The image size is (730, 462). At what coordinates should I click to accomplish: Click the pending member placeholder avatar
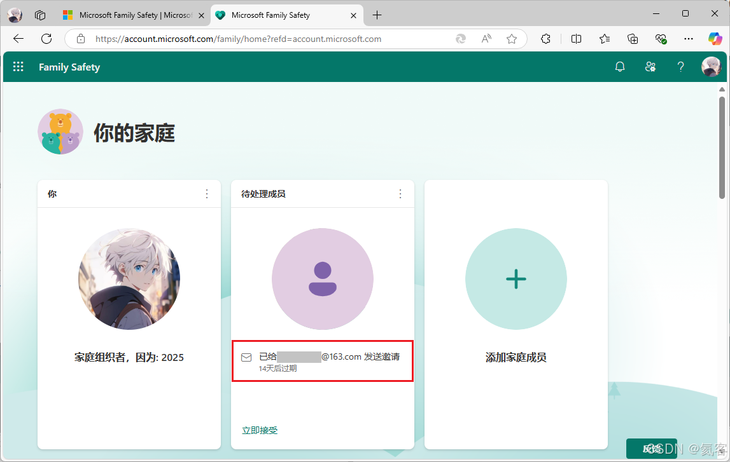click(x=323, y=279)
